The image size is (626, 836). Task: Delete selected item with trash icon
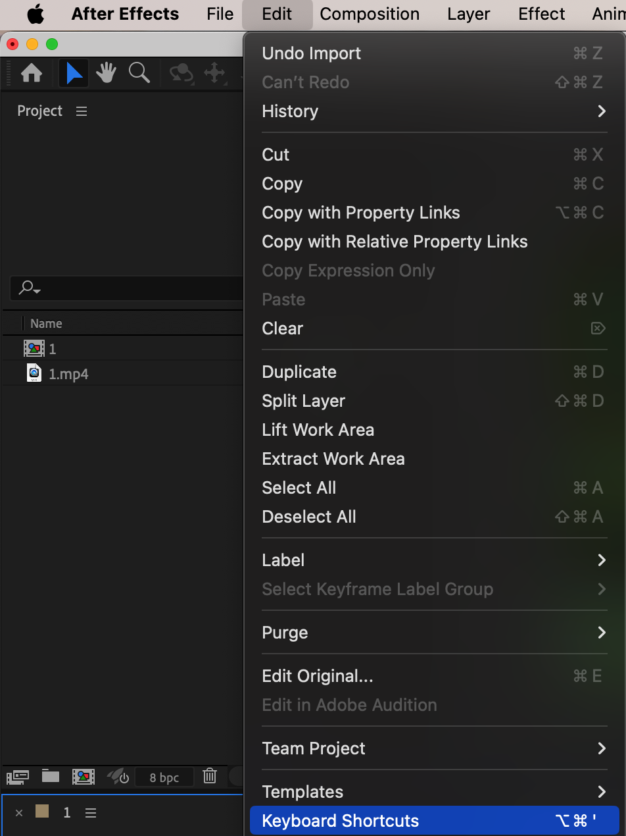210,777
